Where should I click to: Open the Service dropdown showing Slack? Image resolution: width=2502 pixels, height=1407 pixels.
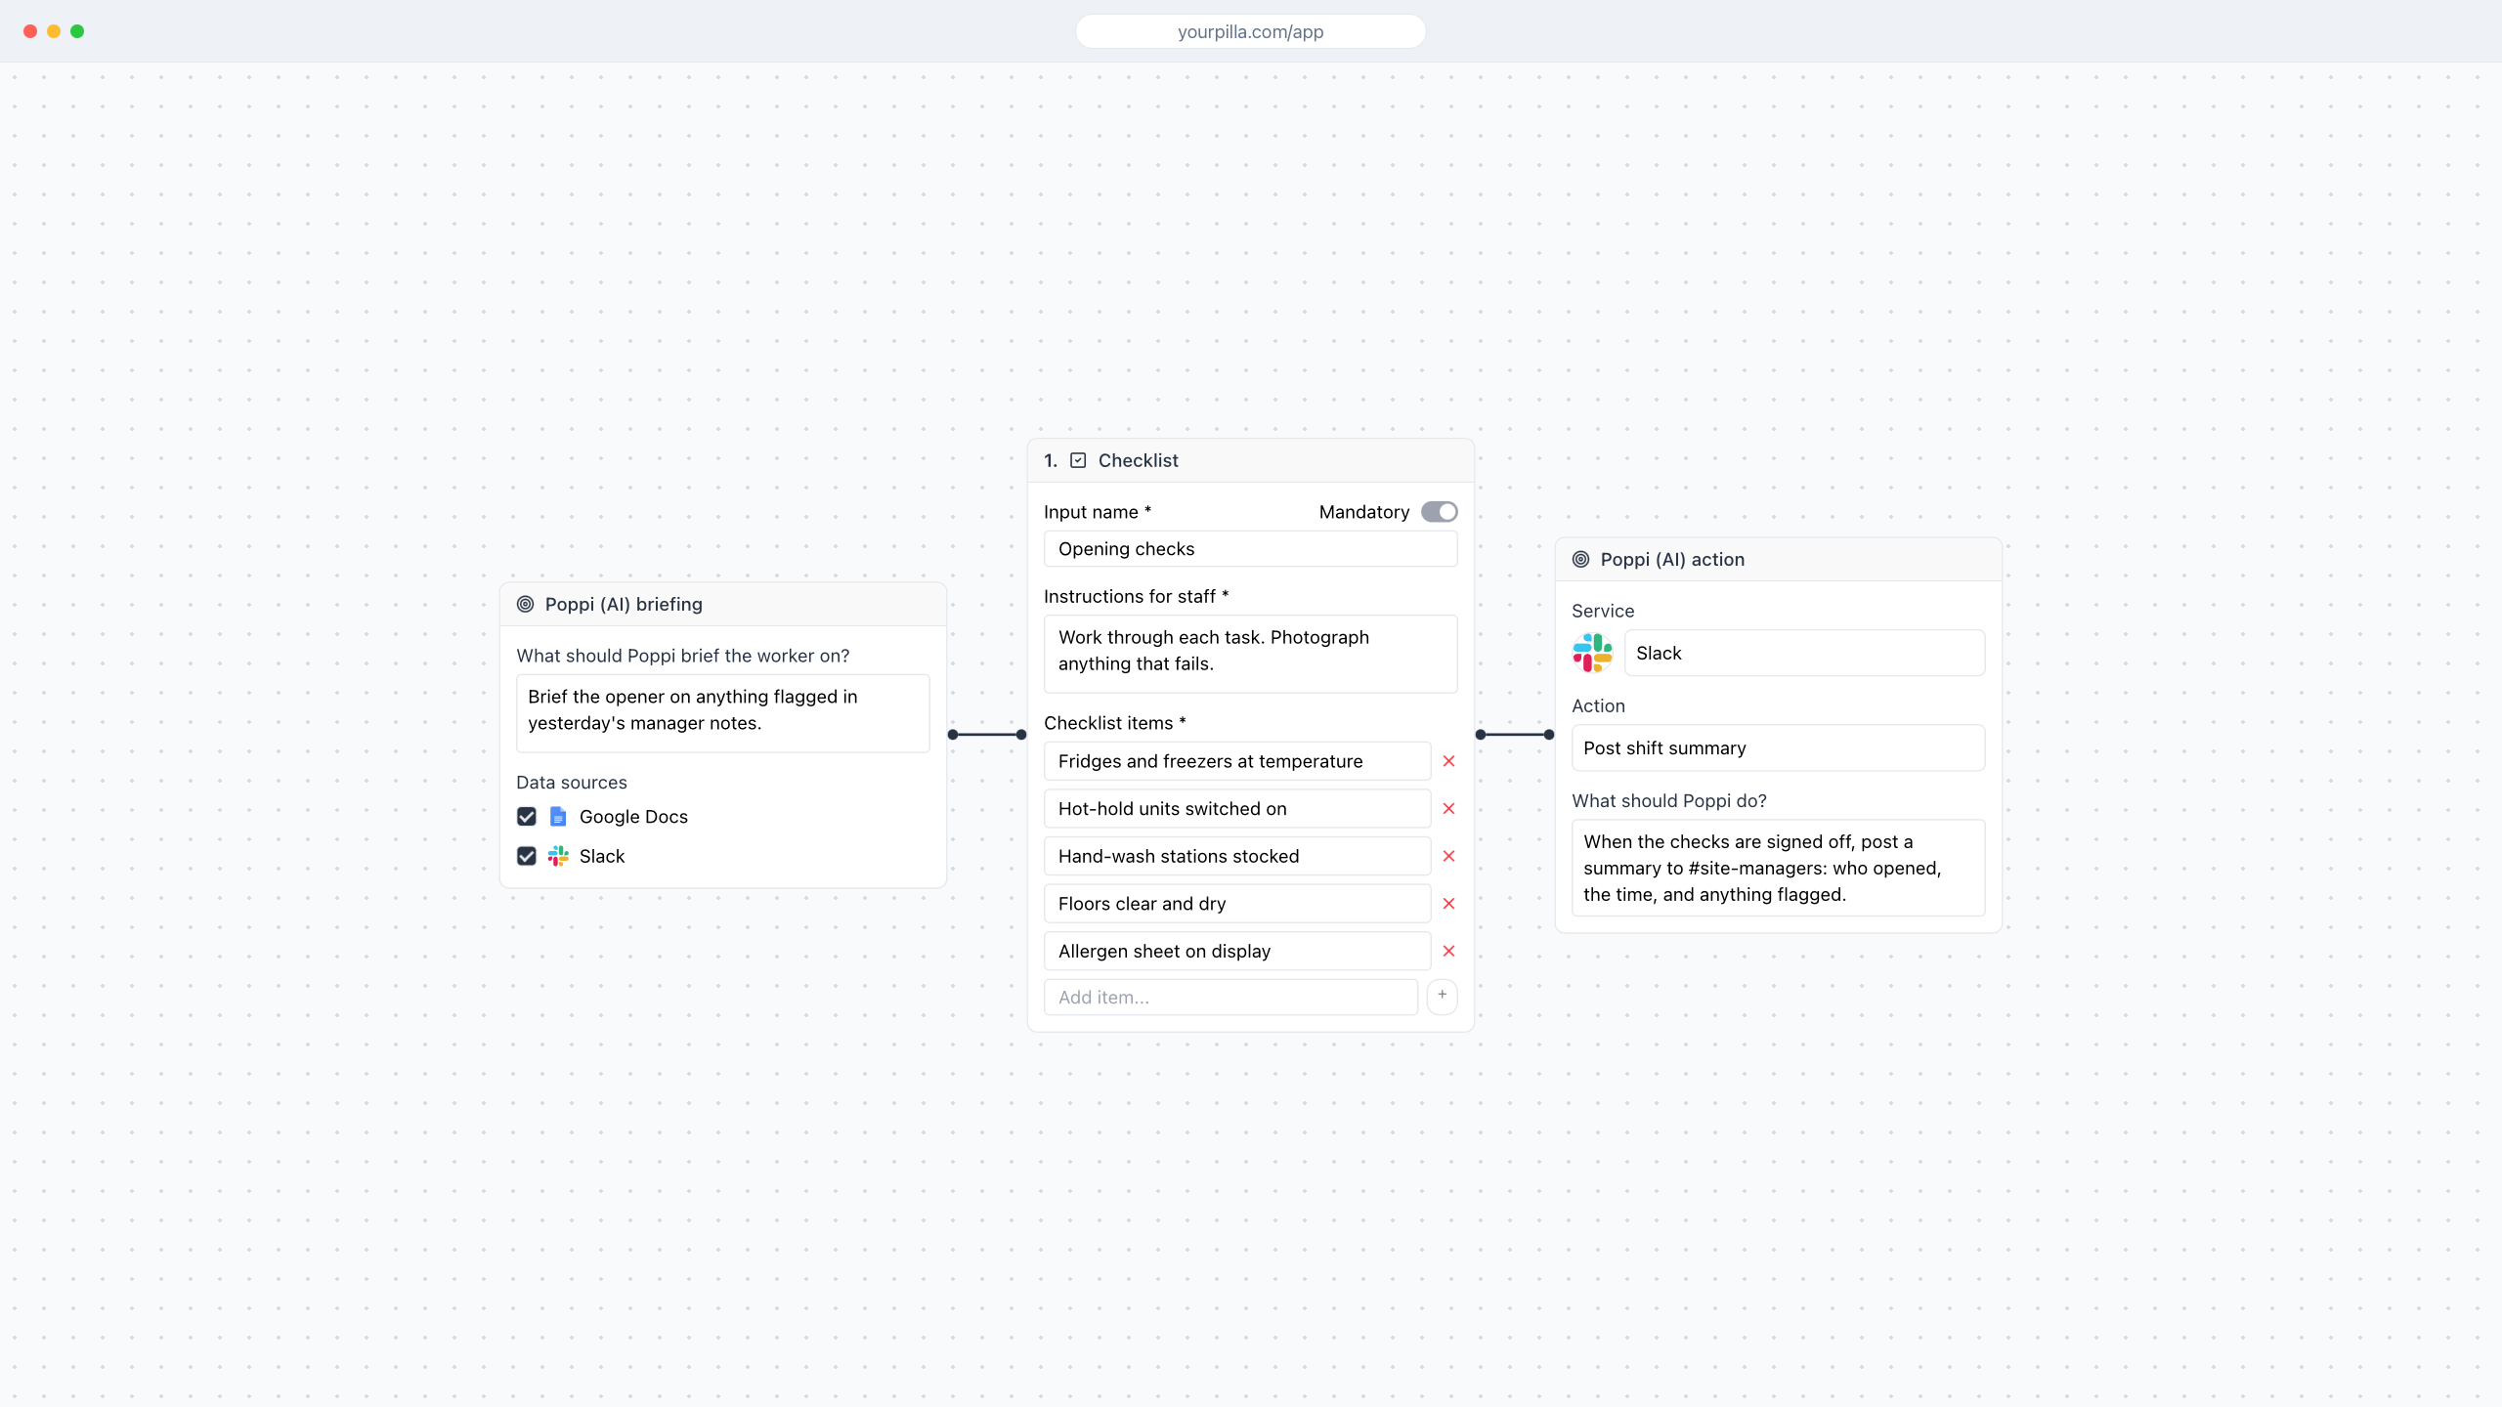1804,653
